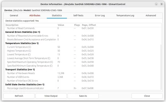Click the 0x01, 0x030 page offset cell
This screenshot has height=102, width=166.
pos(87,28)
